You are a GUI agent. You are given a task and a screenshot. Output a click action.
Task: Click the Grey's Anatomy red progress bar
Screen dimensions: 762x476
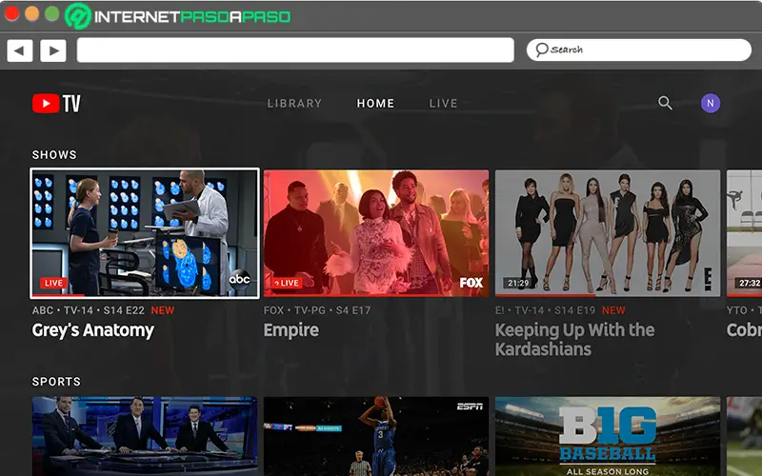[58, 295]
